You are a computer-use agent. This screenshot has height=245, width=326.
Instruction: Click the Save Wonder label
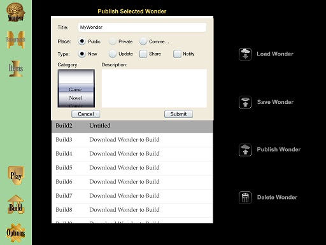275,102
